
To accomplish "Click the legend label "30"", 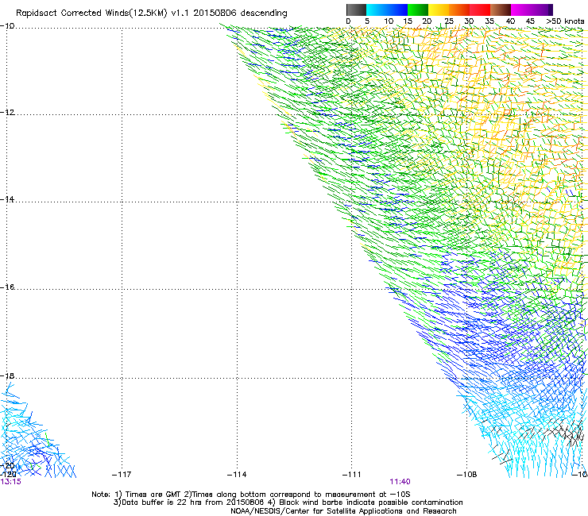I will point(469,21).
